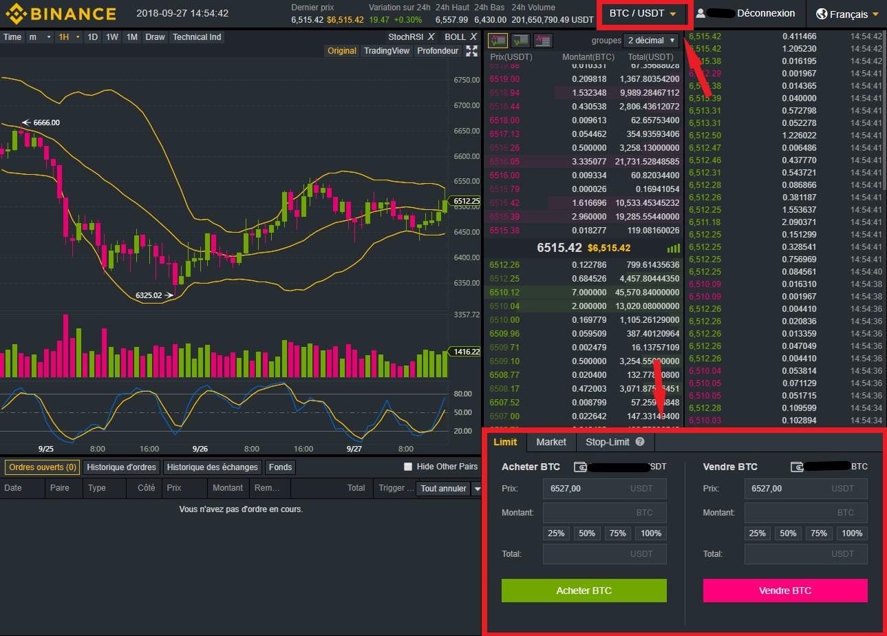Set buy amount to 25%
Viewport: 887px width, 636px height.
[x=556, y=533]
